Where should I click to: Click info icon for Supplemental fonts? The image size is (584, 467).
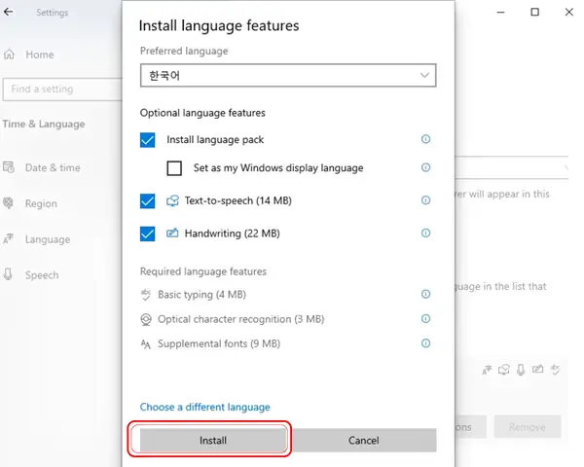click(x=425, y=343)
